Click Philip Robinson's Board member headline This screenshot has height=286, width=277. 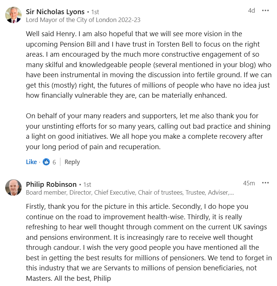point(127,193)
